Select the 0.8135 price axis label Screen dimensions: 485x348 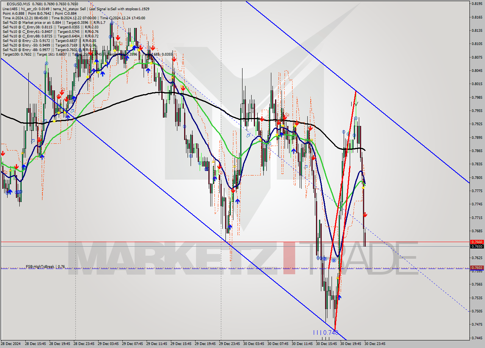(477, 30)
